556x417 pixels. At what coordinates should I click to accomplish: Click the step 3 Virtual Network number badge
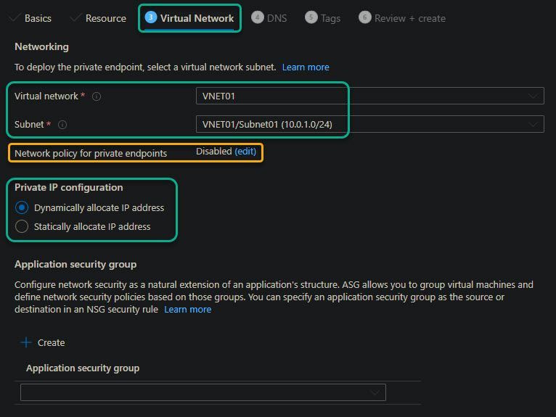(x=151, y=17)
